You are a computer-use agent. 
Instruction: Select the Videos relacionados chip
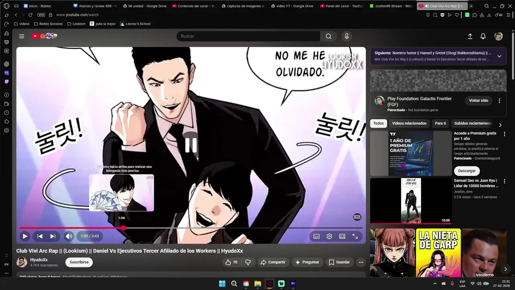click(409, 124)
